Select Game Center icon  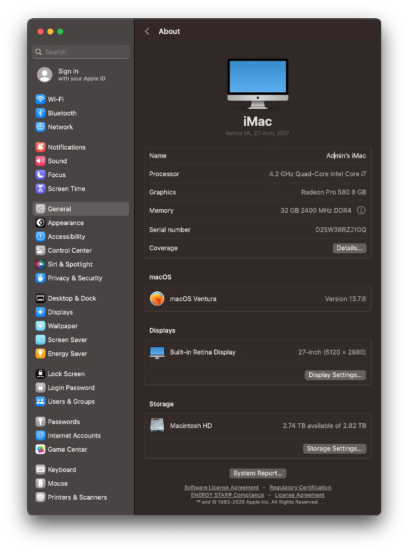41,449
